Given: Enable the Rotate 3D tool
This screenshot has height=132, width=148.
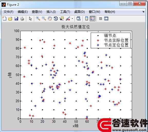Looking at the screenshot, I should (x=56, y=18).
